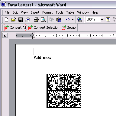Screen dimensions: 116x116
Task: Open the Tools menu
Action: coord(60,12)
